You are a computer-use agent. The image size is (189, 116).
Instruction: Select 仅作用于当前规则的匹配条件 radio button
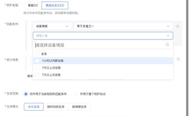click(x=26, y=94)
